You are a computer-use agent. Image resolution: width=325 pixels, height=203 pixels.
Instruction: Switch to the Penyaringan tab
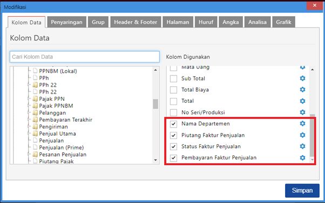66,22
